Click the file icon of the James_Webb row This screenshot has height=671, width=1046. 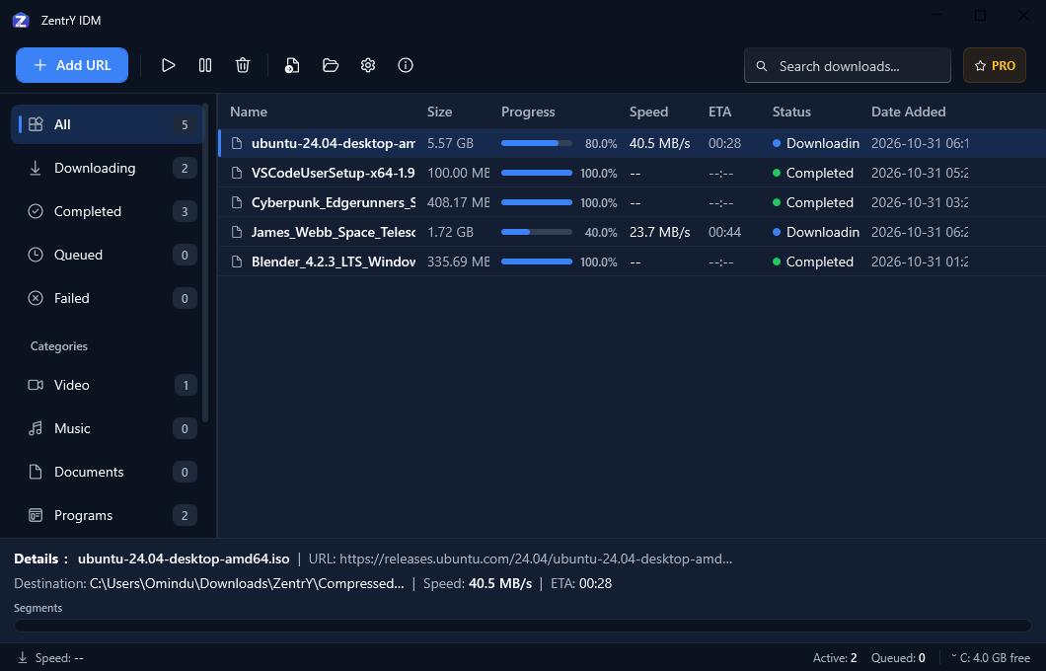[x=236, y=232]
